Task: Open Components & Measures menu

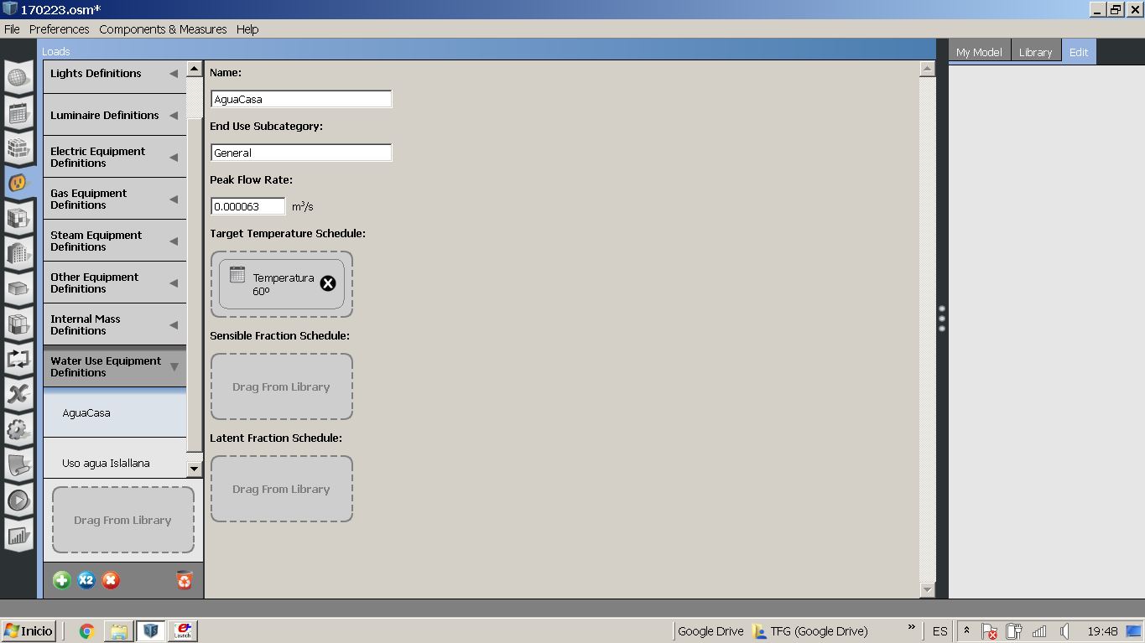Action: (163, 29)
